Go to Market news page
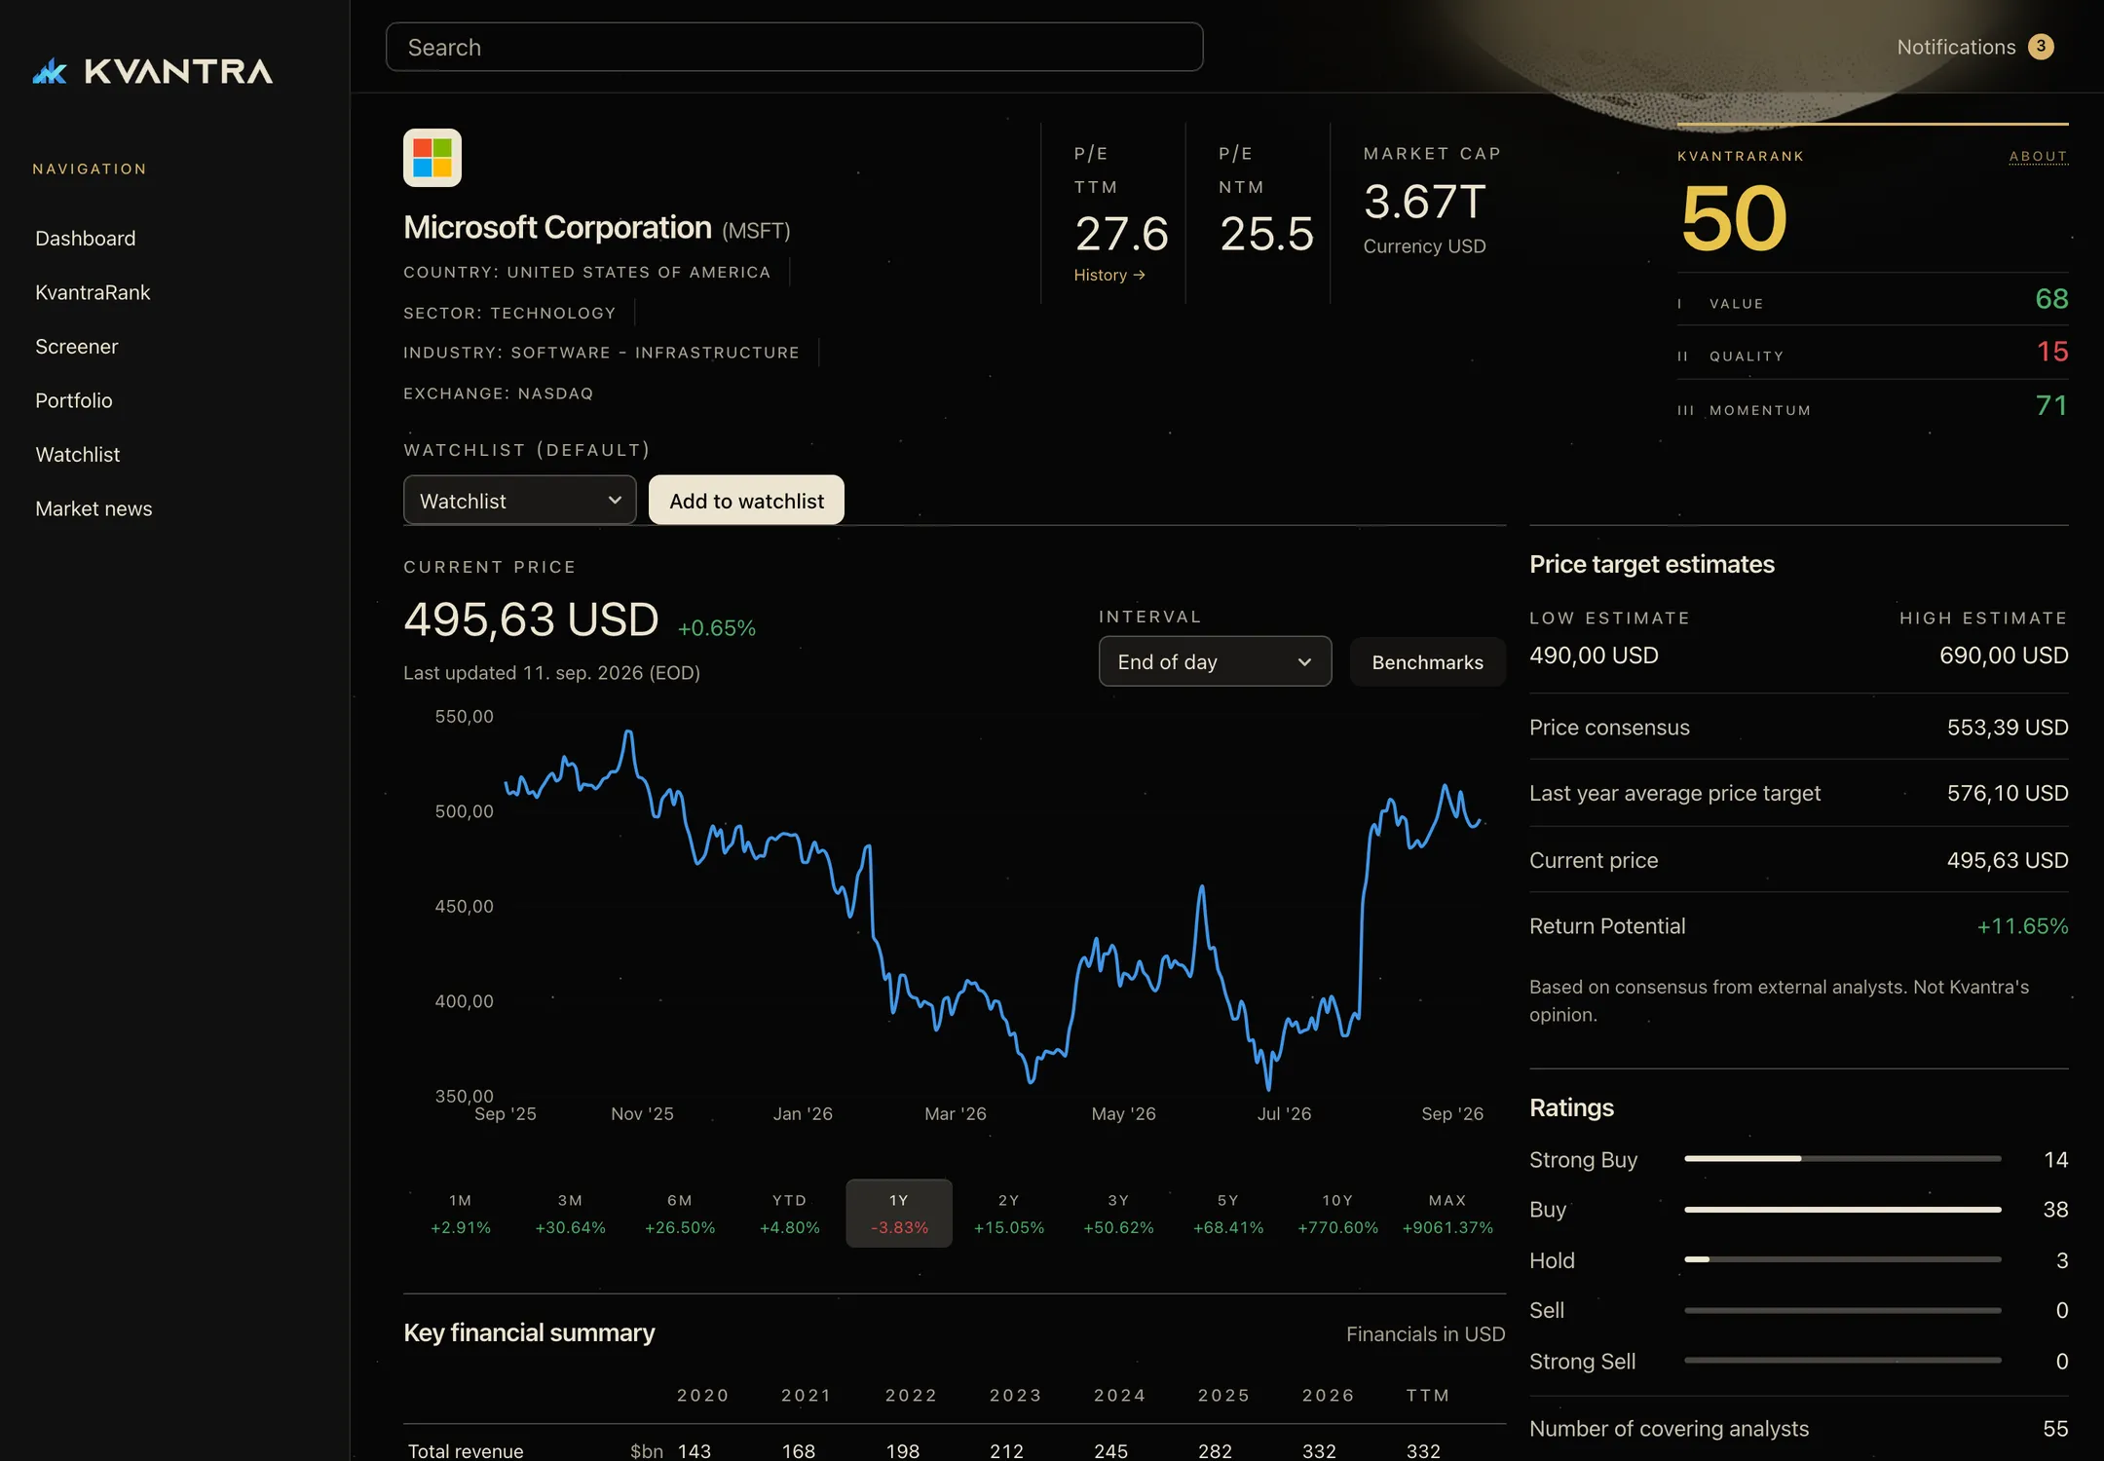Viewport: 2104px width, 1461px height. (94, 508)
